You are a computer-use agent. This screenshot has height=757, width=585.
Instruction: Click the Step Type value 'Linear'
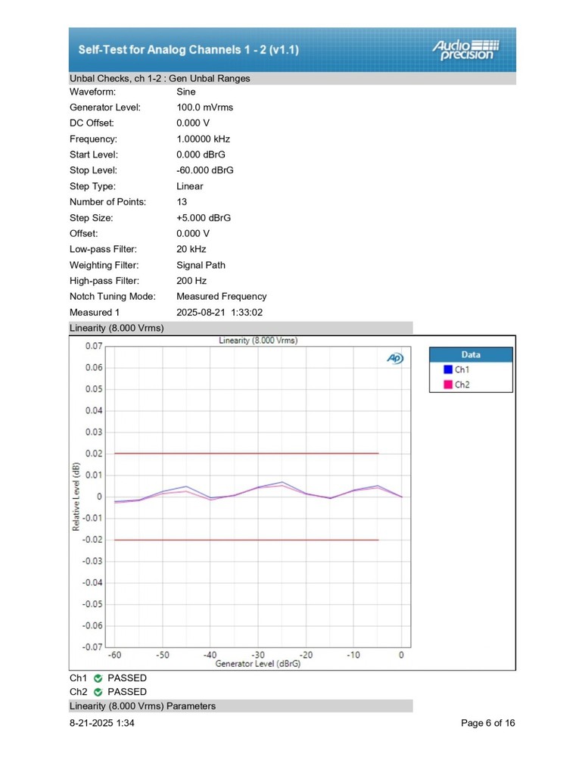[x=190, y=186]
